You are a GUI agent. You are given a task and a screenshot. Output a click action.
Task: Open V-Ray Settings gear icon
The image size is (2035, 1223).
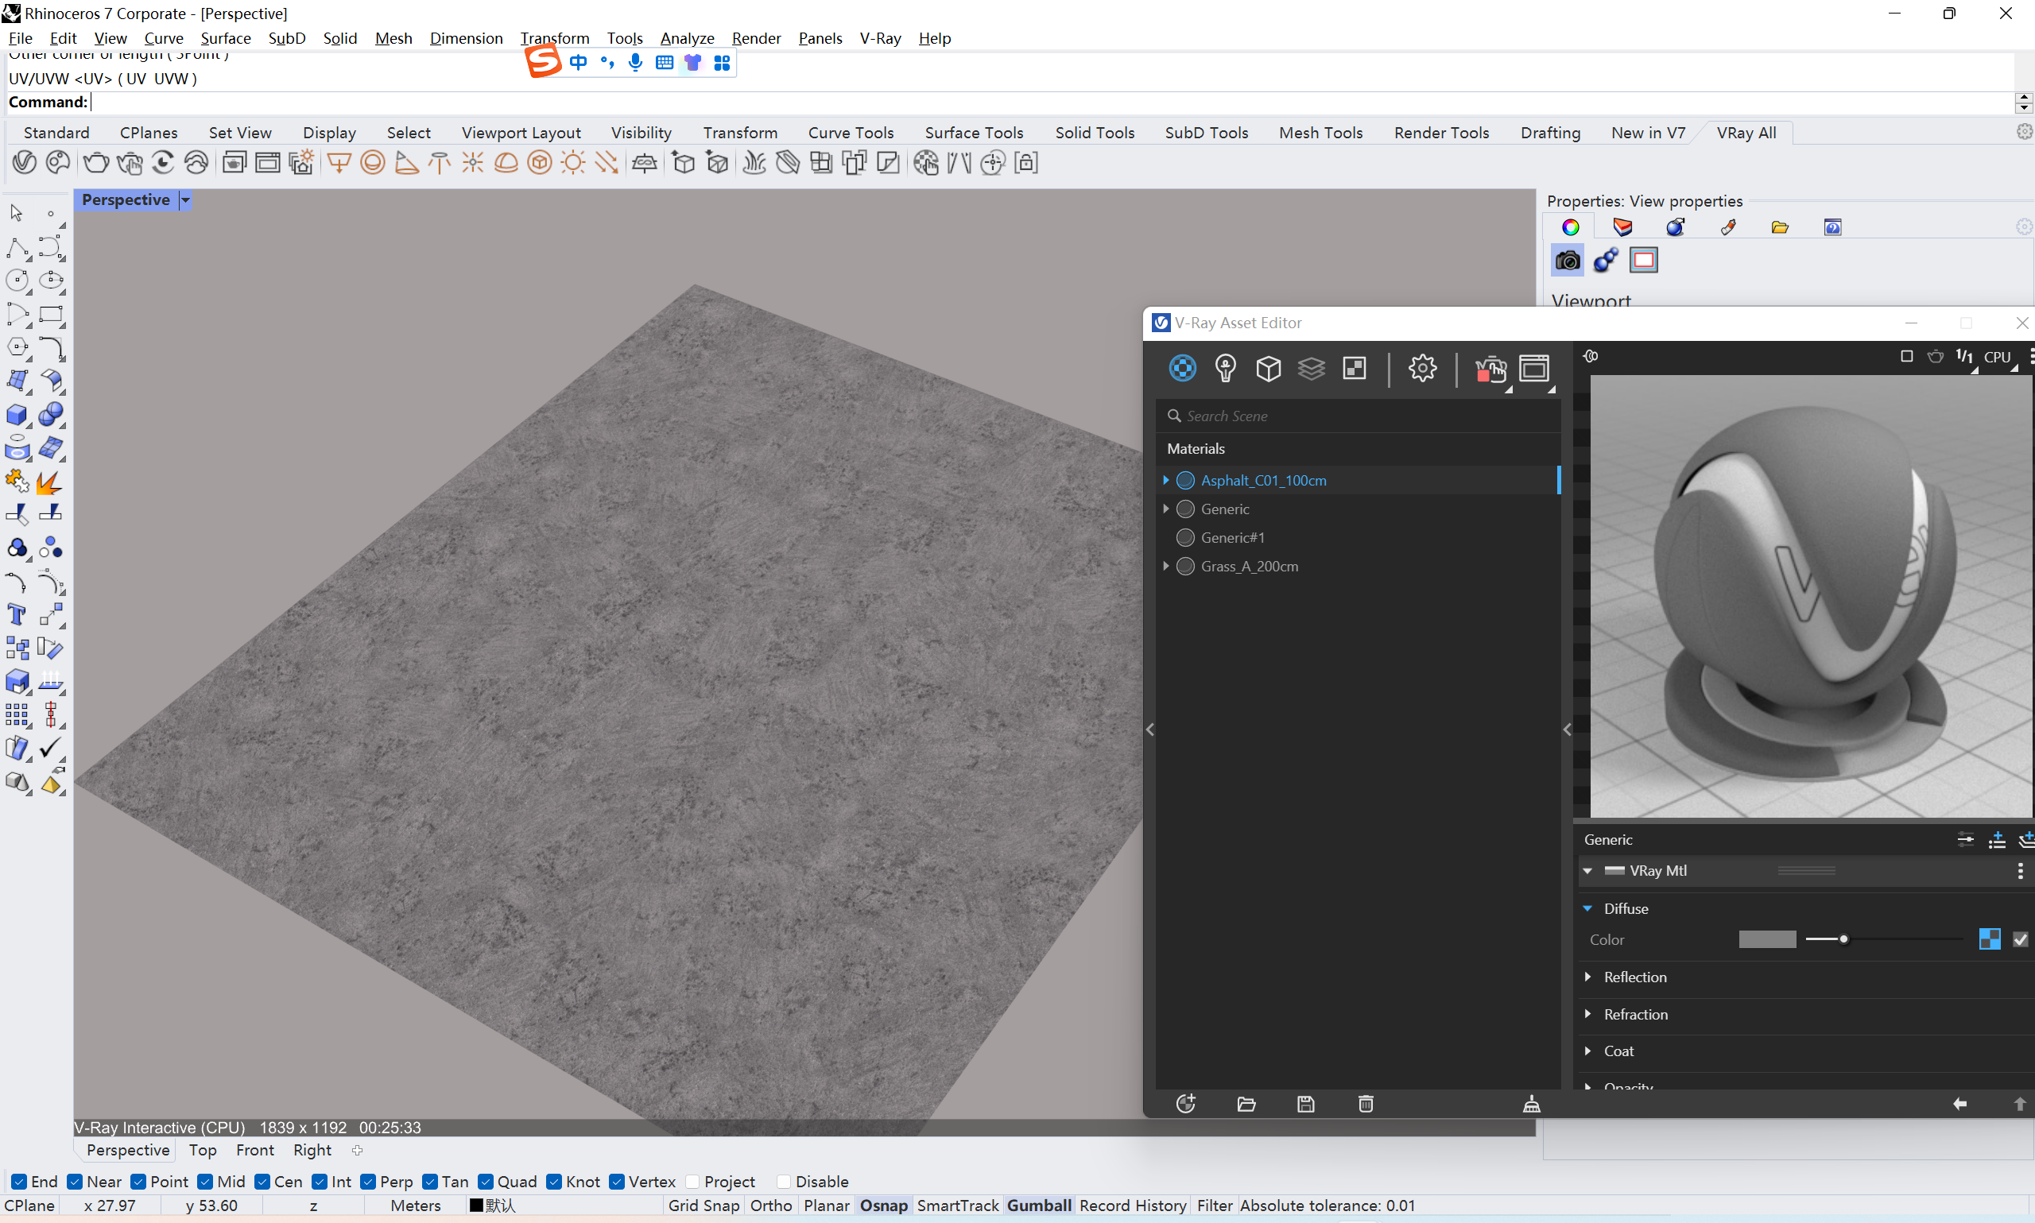tap(1422, 368)
